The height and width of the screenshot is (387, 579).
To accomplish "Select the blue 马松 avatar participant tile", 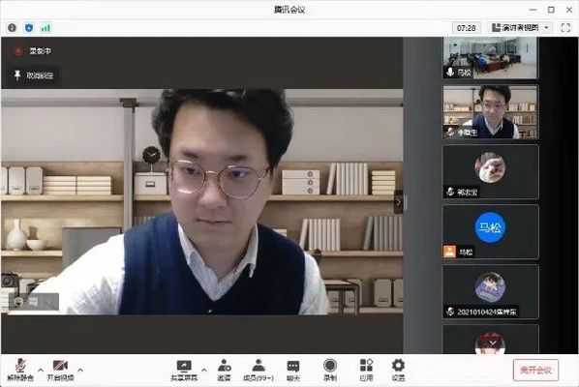I will coord(490,232).
